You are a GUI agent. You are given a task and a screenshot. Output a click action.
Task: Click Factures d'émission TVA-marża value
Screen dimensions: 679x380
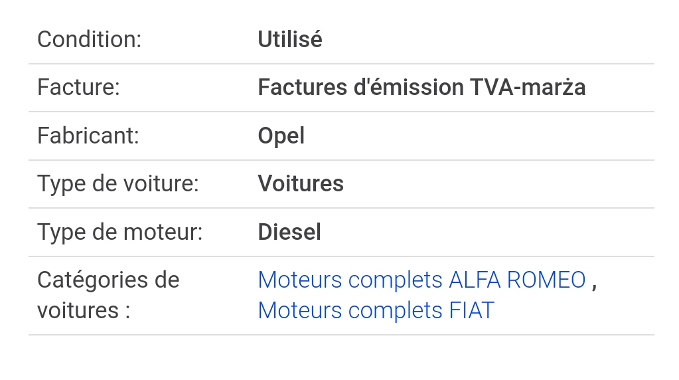point(421,87)
